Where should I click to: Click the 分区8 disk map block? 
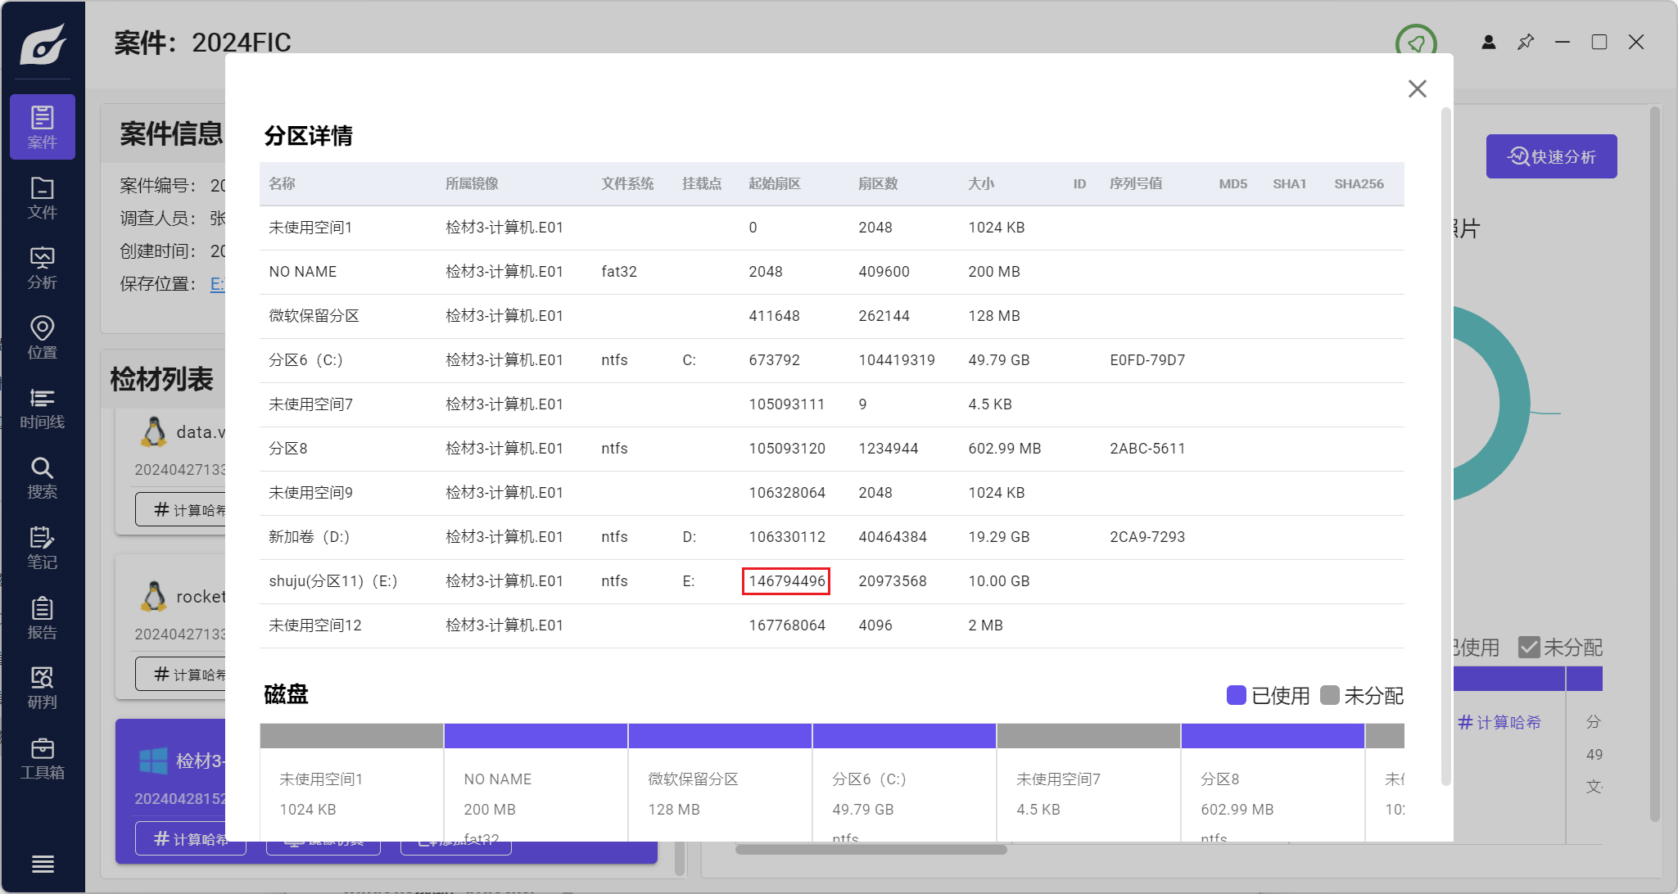coord(1273,782)
